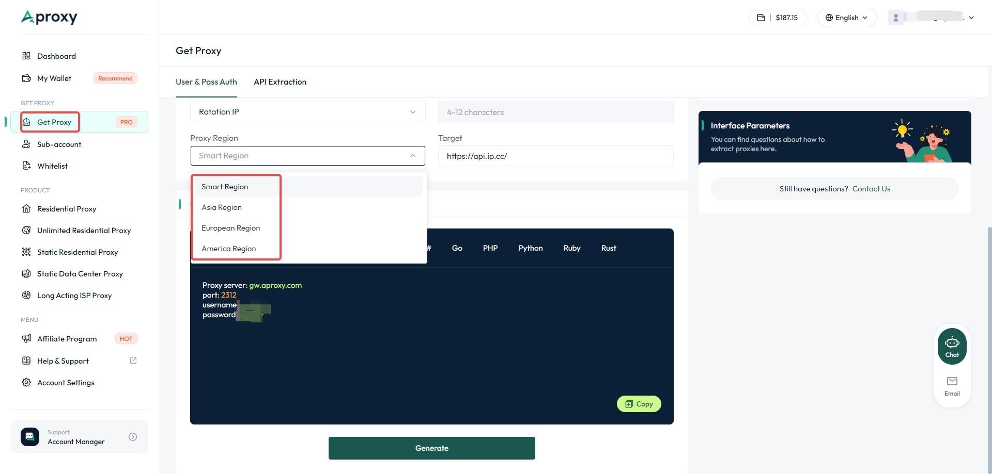
Task: Click the Static Residential Proxy icon
Action: (x=26, y=252)
